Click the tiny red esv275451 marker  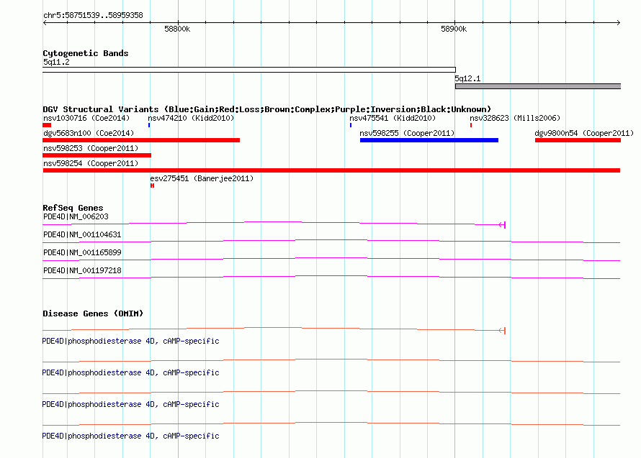152,186
